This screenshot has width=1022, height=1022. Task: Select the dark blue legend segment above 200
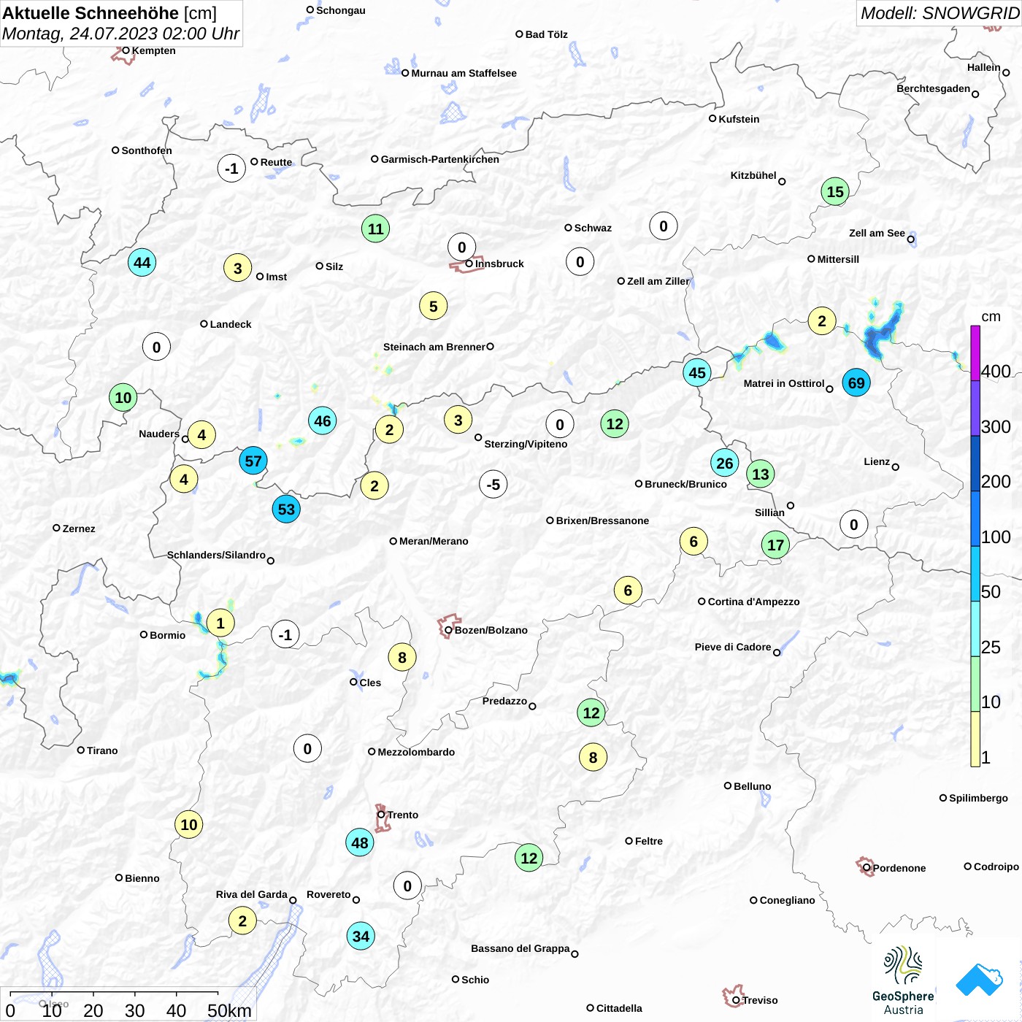pyautogui.click(x=975, y=463)
